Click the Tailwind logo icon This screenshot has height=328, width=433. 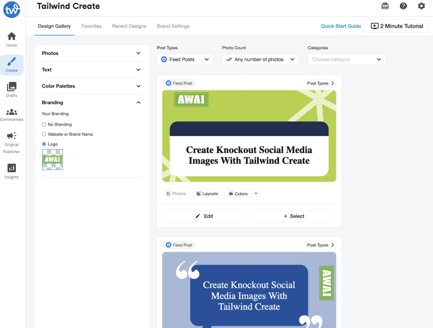coord(12,10)
